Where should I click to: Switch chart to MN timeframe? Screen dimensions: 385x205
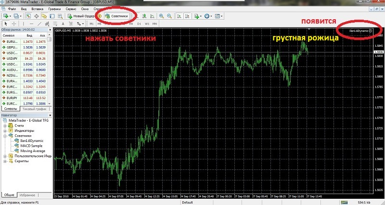[x=154, y=24]
